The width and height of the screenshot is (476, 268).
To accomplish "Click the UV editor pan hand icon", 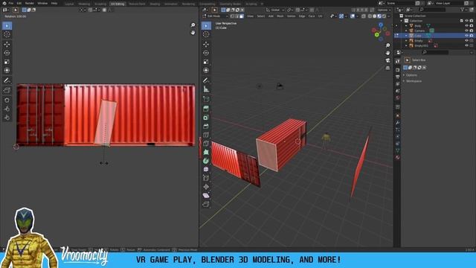I will coord(193,32).
